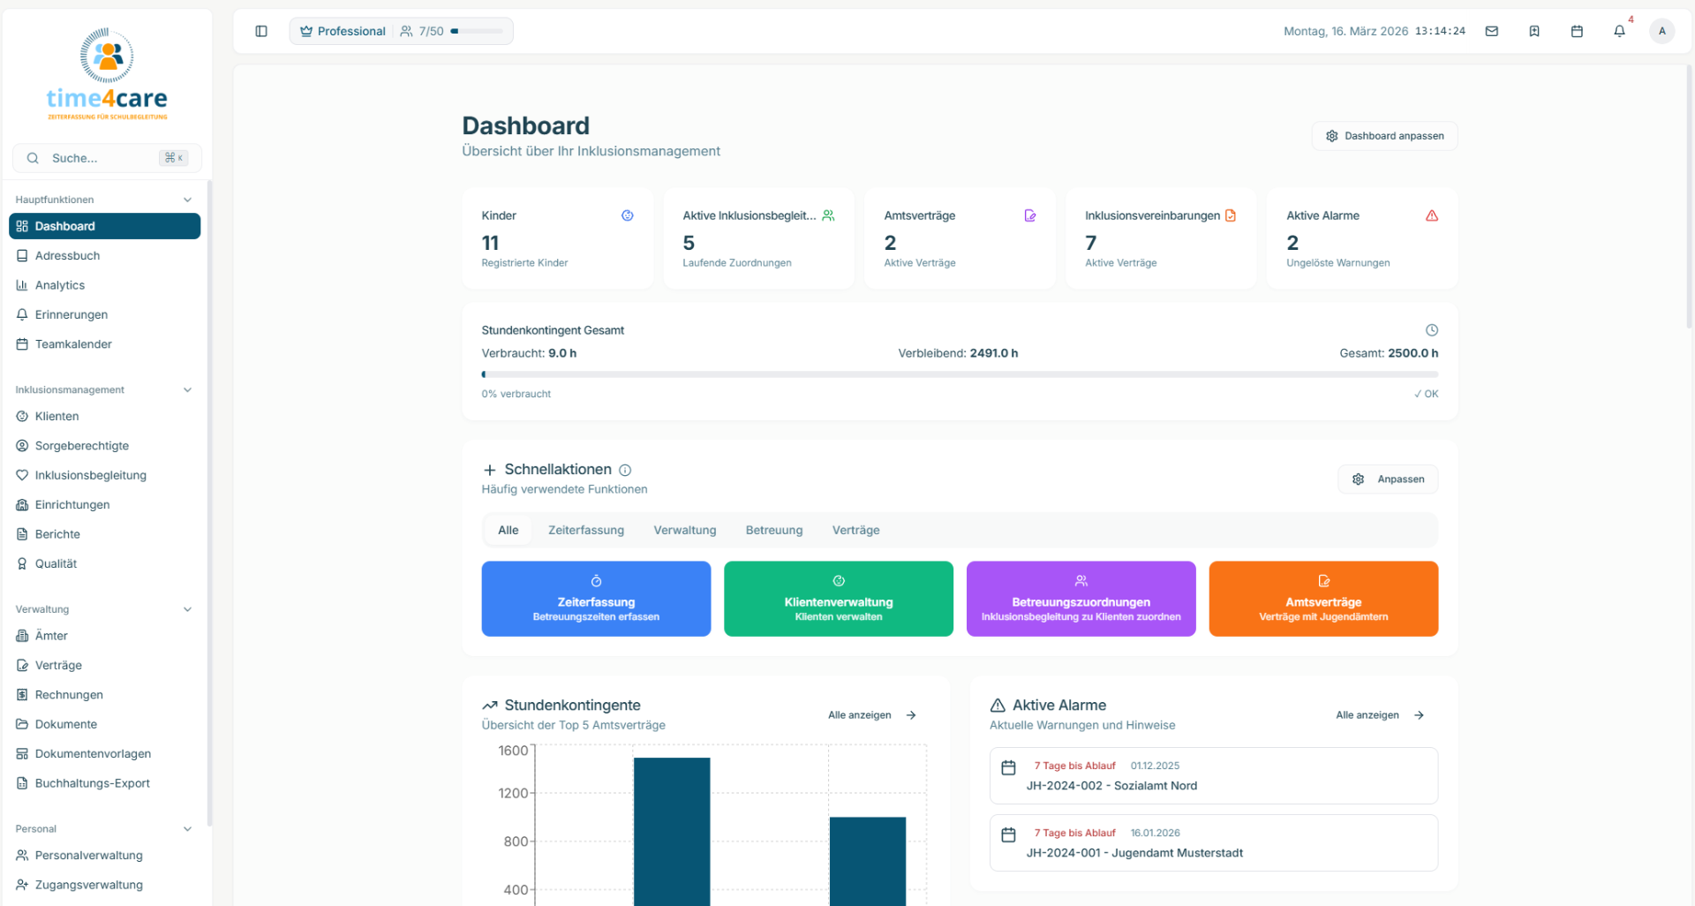Open Adressbuch in the sidebar

[104, 256]
